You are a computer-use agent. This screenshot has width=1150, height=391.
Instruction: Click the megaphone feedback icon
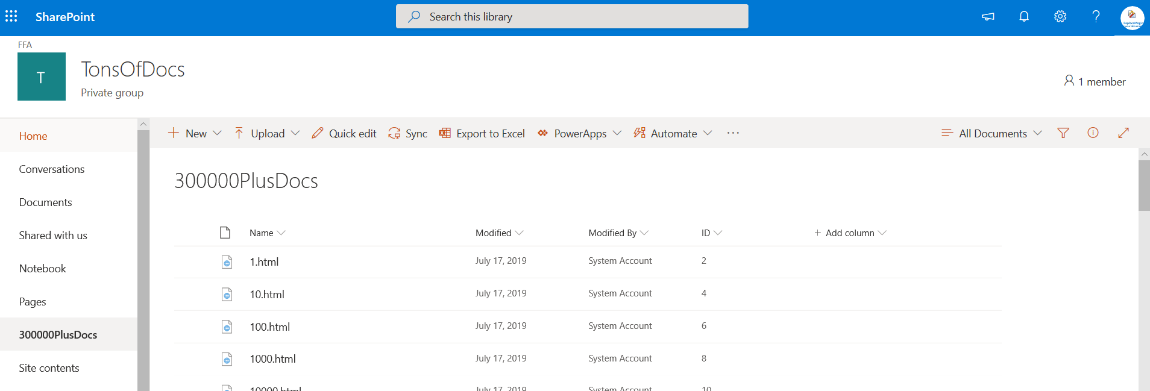point(988,16)
